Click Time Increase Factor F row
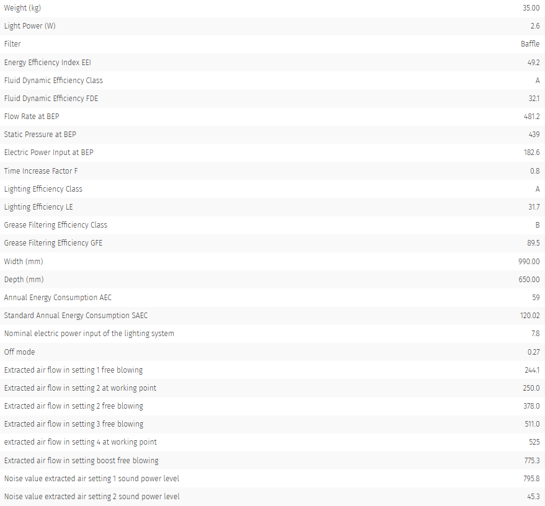545x506 pixels. pos(273,171)
